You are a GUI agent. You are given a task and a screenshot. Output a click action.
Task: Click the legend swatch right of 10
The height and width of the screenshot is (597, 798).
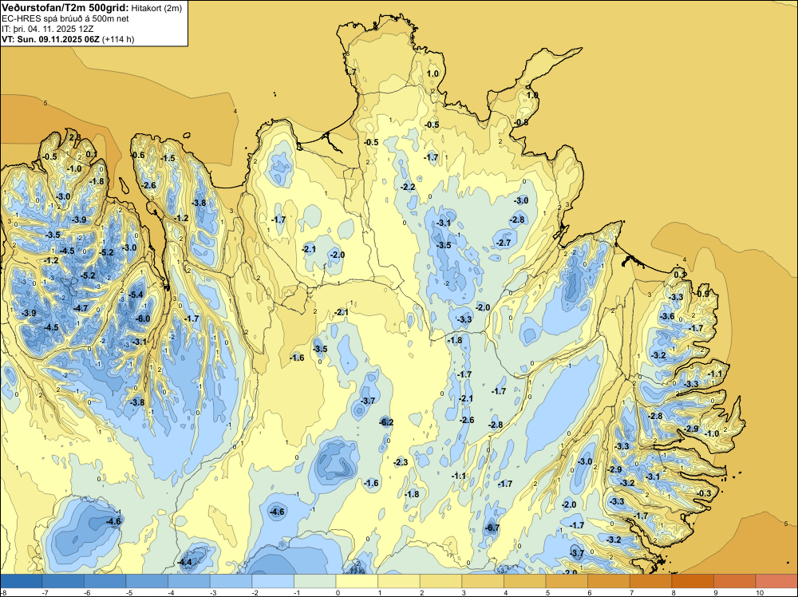(777, 581)
